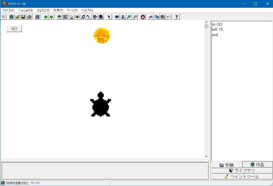Image resolution: width=273 pixels, height=186 pixels.
Task: Copy using the two-pages icon
Action: pyautogui.click(x=157, y=17)
